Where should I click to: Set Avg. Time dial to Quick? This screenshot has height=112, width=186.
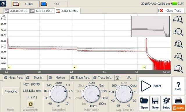pos(134,85)
